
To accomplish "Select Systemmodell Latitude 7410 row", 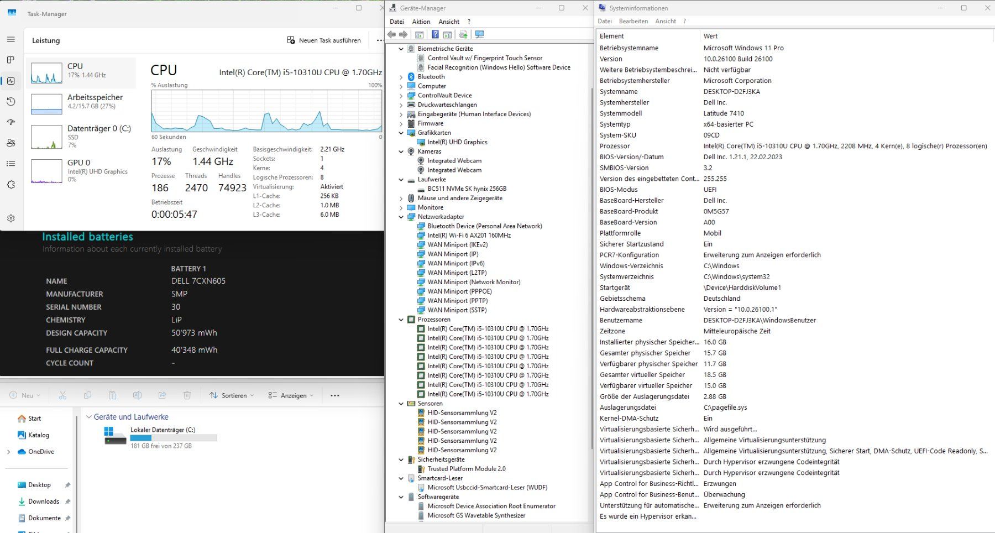I will (x=794, y=113).
